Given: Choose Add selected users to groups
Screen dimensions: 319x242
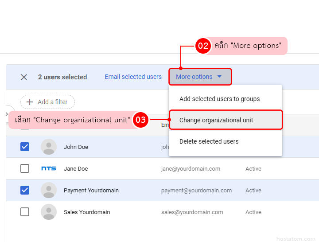Looking at the screenshot, I should (x=219, y=99).
